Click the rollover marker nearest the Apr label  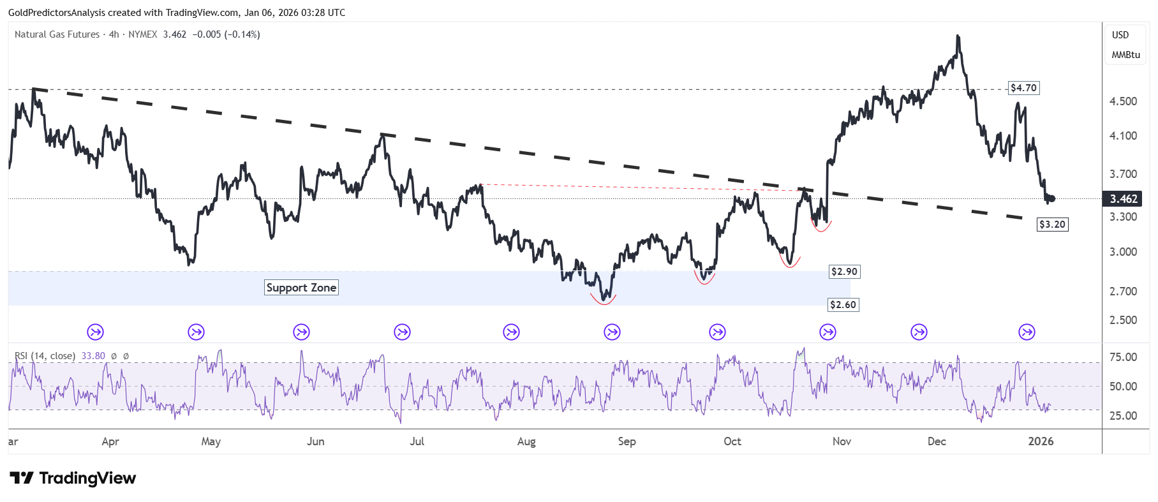point(95,332)
